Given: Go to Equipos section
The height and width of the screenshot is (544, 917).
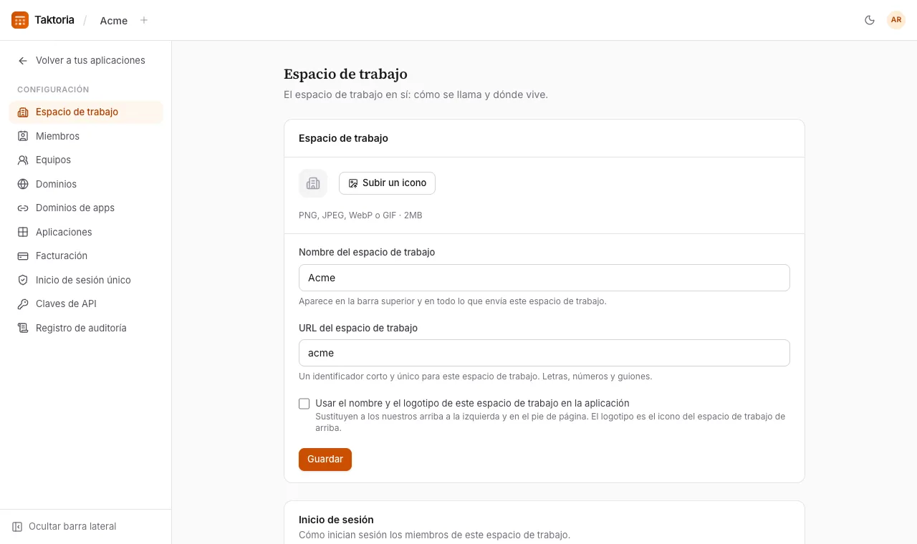Looking at the screenshot, I should click(86, 160).
